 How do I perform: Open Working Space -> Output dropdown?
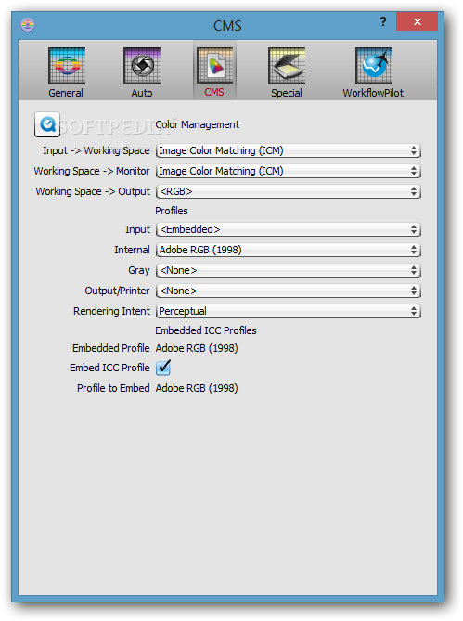[x=289, y=192]
